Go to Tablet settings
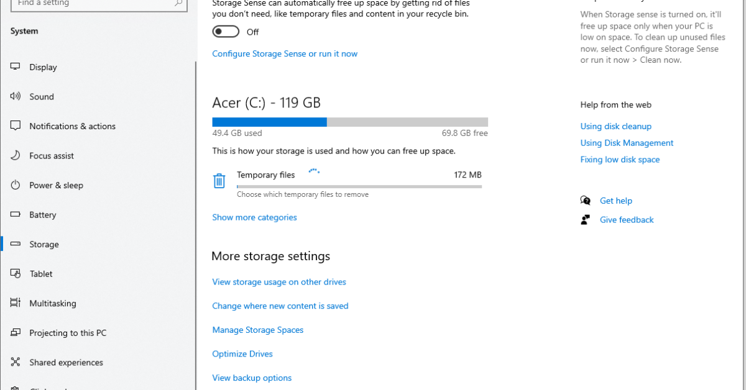The height and width of the screenshot is (390, 746). [41, 274]
